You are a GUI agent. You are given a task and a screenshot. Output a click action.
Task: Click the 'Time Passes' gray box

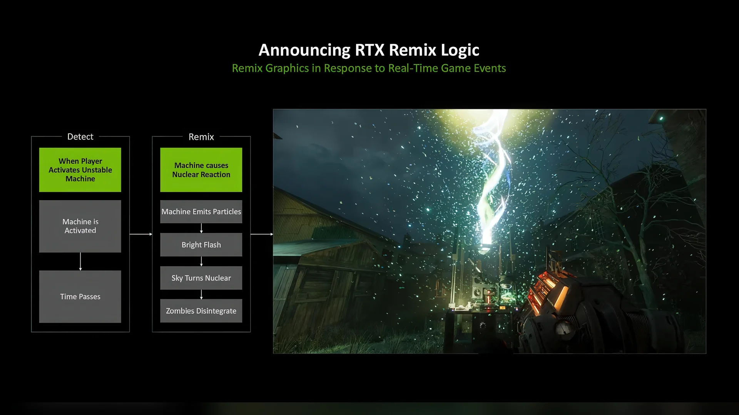pyautogui.click(x=80, y=297)
